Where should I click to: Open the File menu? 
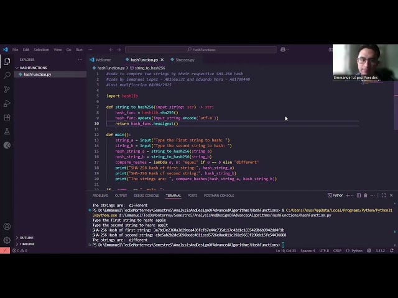point(15,50)
